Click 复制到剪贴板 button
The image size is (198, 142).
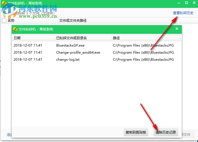pyautogui.click(x=136, y=132)
